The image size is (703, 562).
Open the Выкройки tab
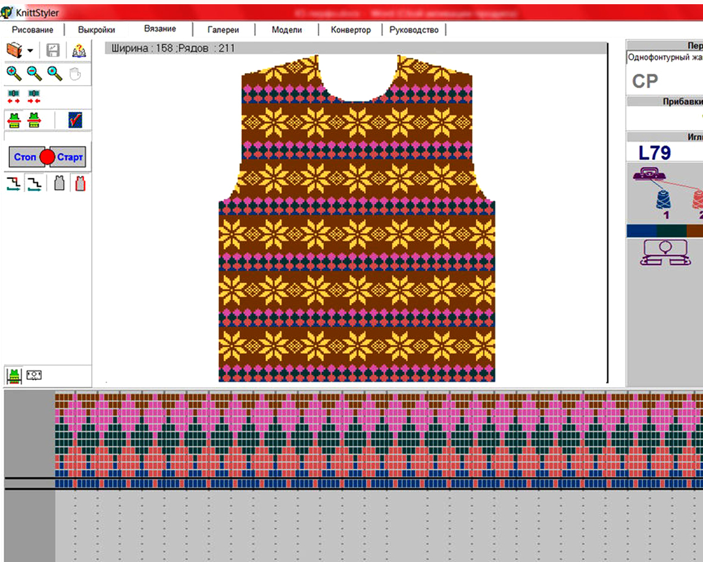point(96,30)
